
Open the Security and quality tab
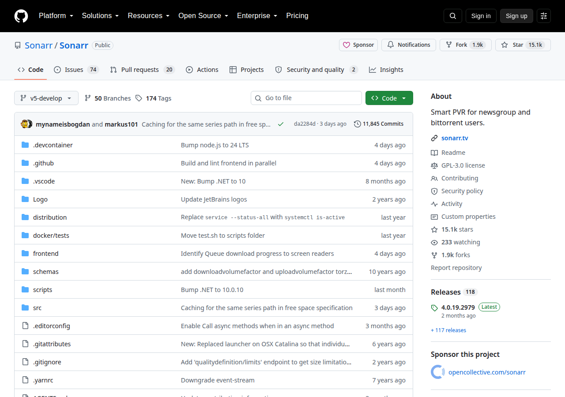(316, 70)
